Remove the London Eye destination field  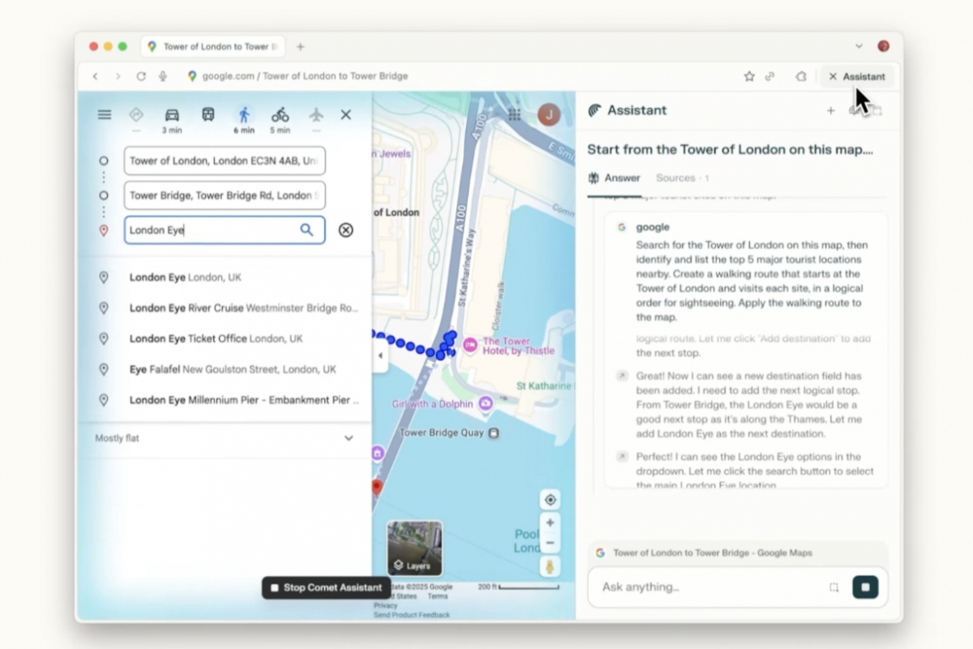point(345,230)
